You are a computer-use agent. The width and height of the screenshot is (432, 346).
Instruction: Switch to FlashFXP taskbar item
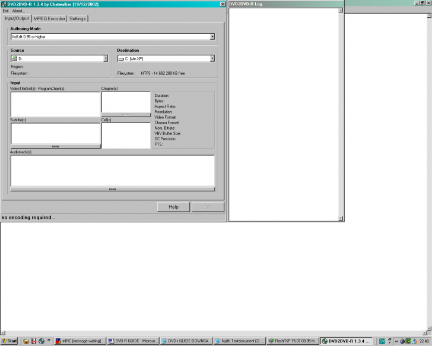point(293,341)
